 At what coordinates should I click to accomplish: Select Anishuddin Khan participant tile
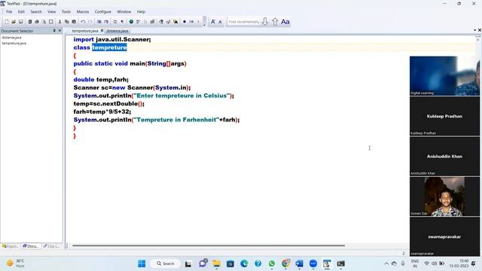pos(444,156)
